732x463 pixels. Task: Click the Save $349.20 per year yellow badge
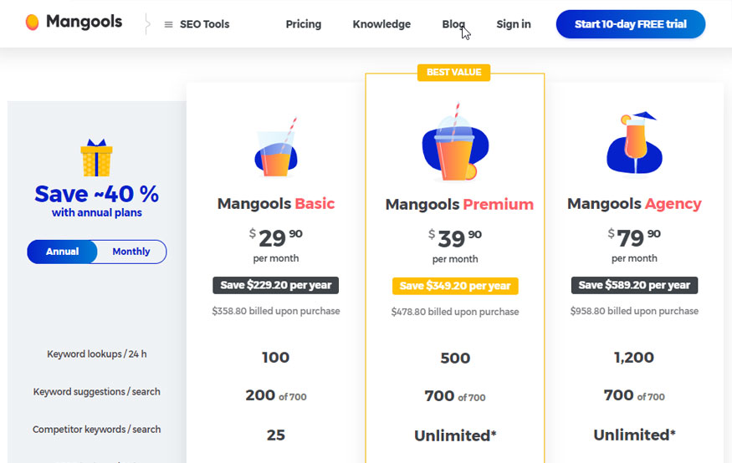click(x=455, y=286)
